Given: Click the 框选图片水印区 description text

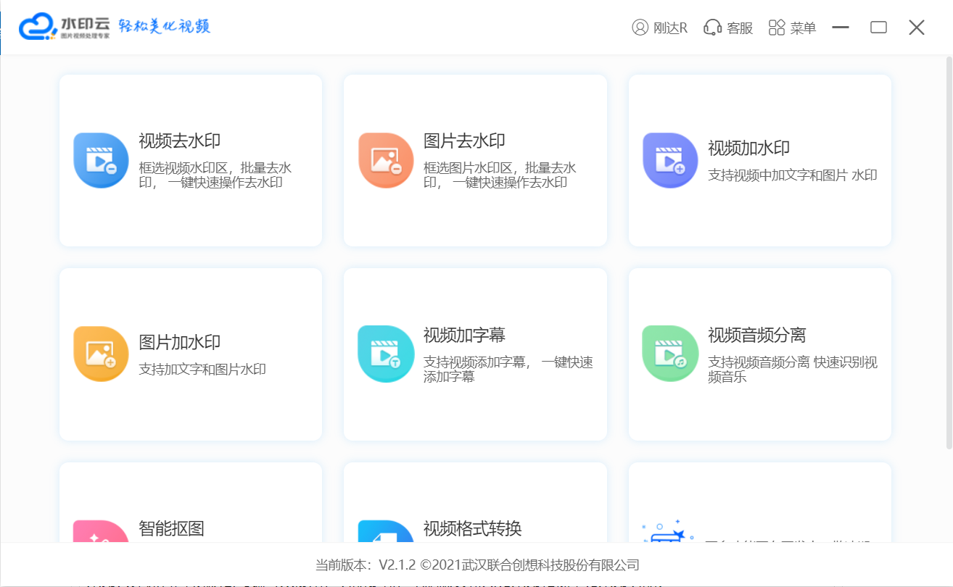Looking at the screenshot, I should click(x=500, y=175).
